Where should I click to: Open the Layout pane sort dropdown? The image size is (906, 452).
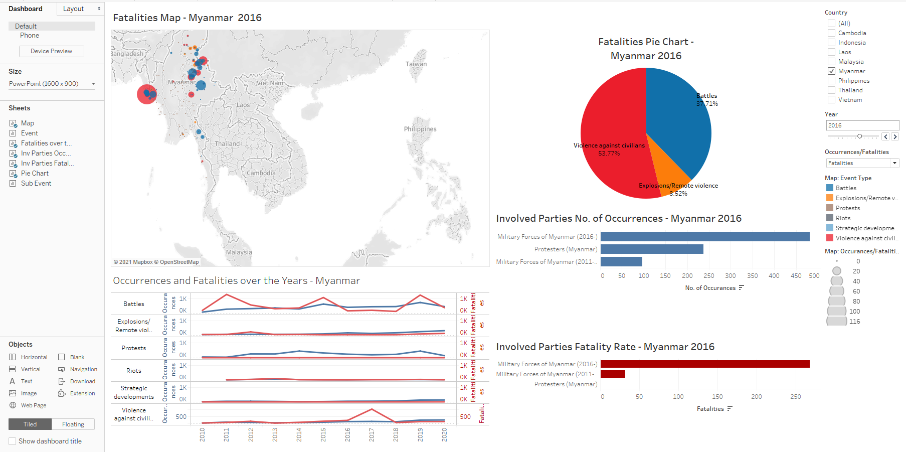tap(98, 9)
